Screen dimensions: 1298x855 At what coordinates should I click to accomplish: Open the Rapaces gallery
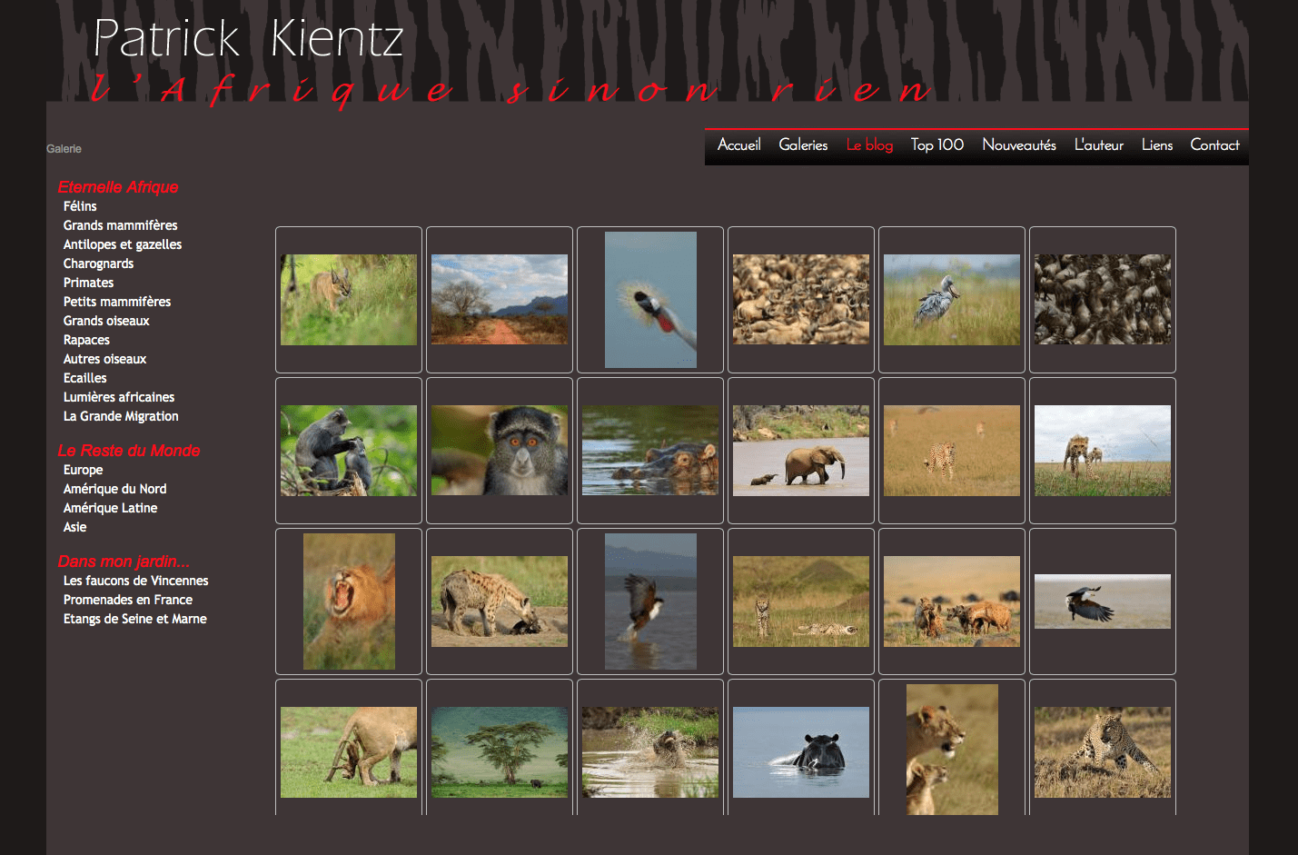click(x=86, y=340)
